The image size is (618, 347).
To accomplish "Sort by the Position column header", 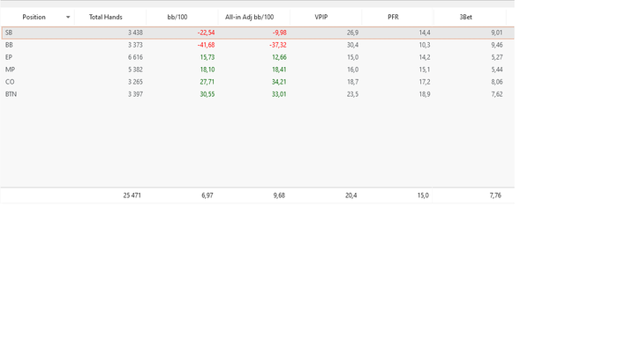I will pos(34,18).
